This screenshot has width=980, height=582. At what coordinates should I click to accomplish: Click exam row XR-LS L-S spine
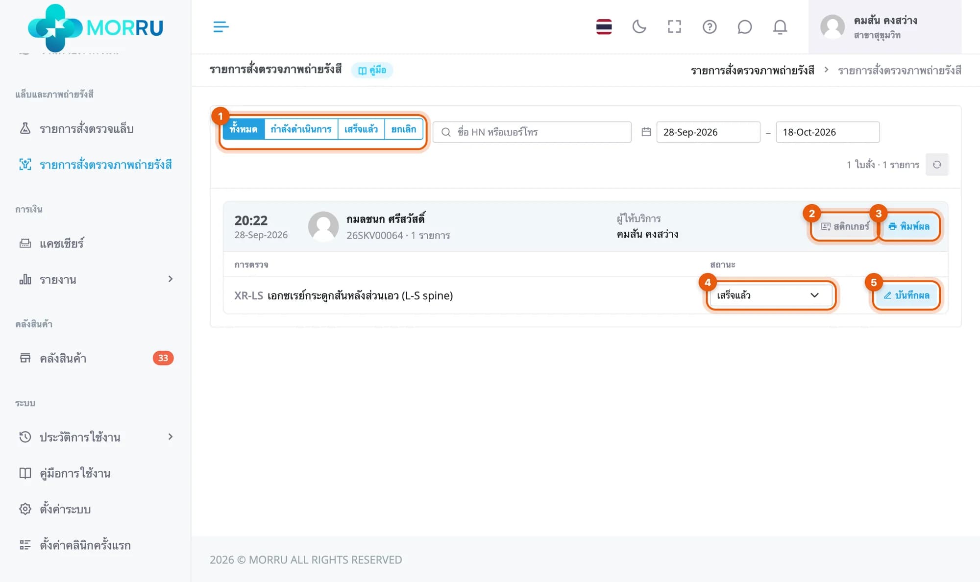586,295
